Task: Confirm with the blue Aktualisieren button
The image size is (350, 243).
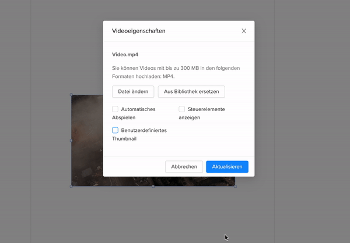Action: point(227,167)
